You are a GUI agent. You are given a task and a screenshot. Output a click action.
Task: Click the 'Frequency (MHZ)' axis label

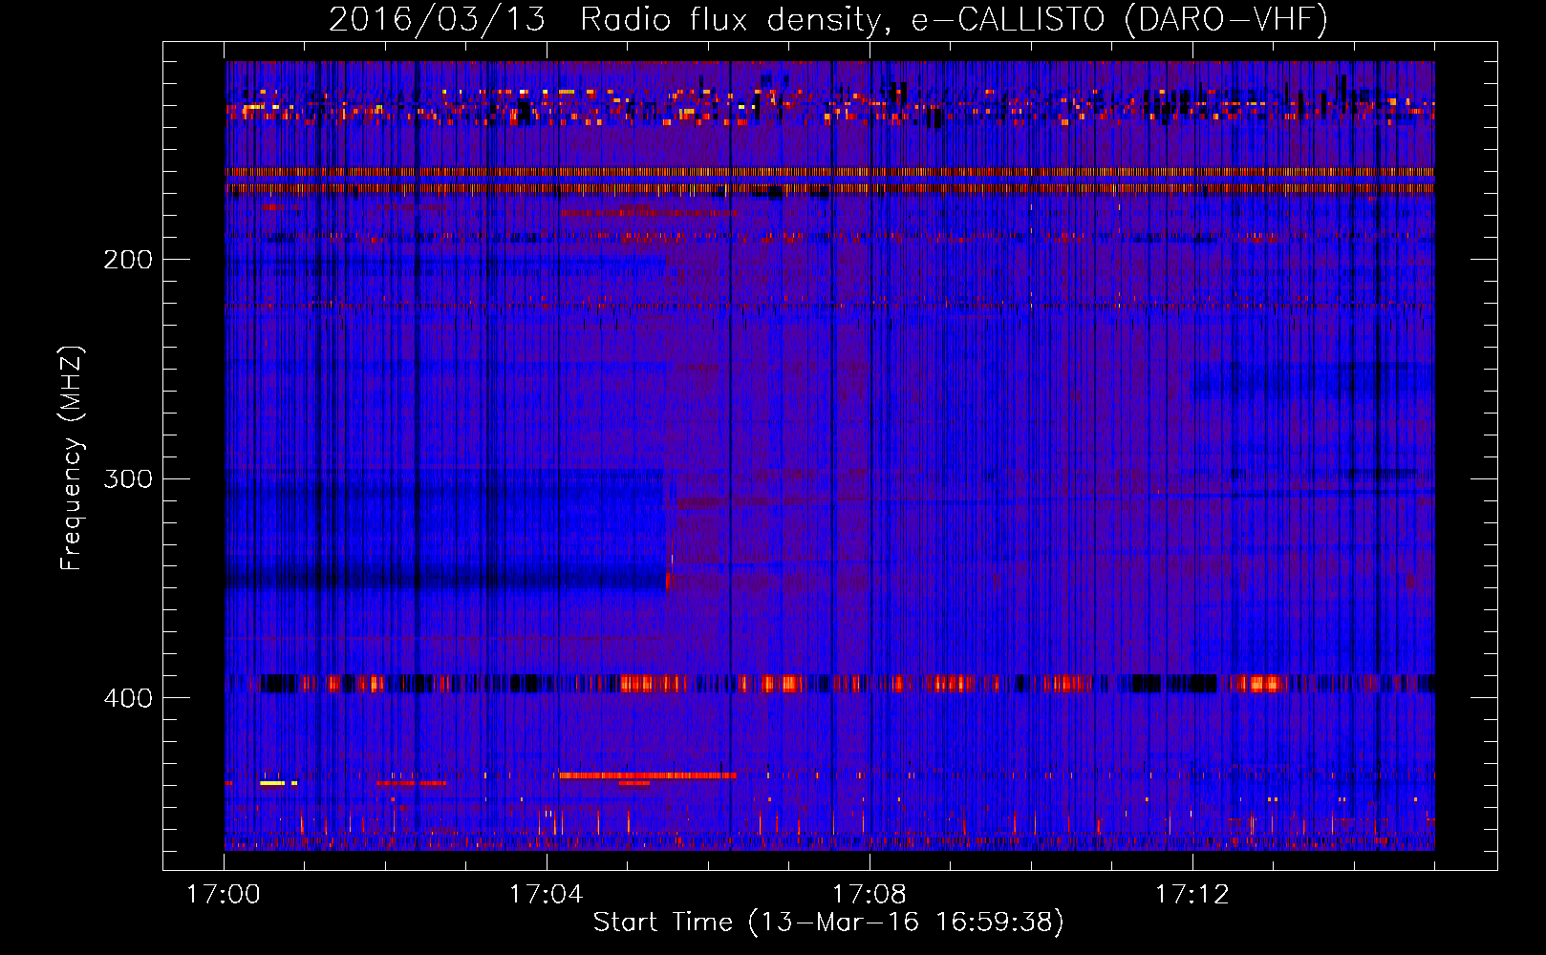coord(72,458)
